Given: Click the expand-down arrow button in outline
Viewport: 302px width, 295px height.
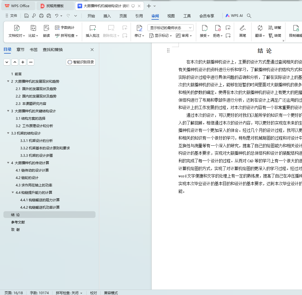Looking at the screenshot, I should pyautogui.click(x=7, y=62).
